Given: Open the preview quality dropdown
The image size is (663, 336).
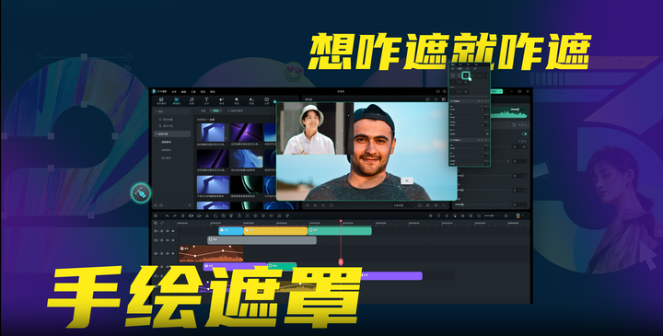Looking at the screenshot, I should [x=403, y=205].
